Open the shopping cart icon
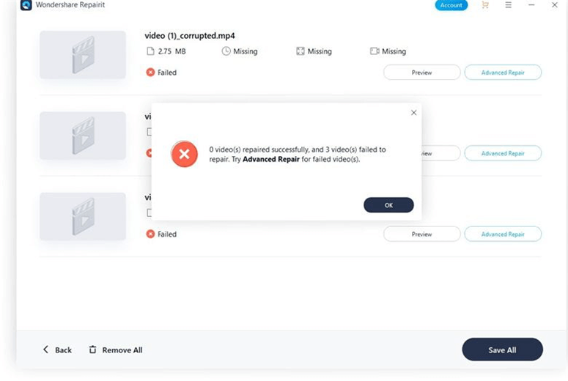The height and width of the screenshot is (381, 568). coord(484,5)
